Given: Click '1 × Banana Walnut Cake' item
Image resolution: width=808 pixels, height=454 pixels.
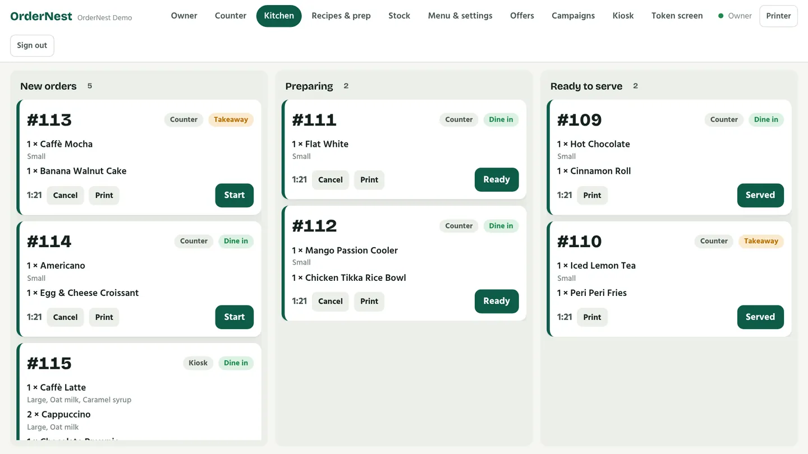Looking at the screenshot, I should tap(76, 171).
